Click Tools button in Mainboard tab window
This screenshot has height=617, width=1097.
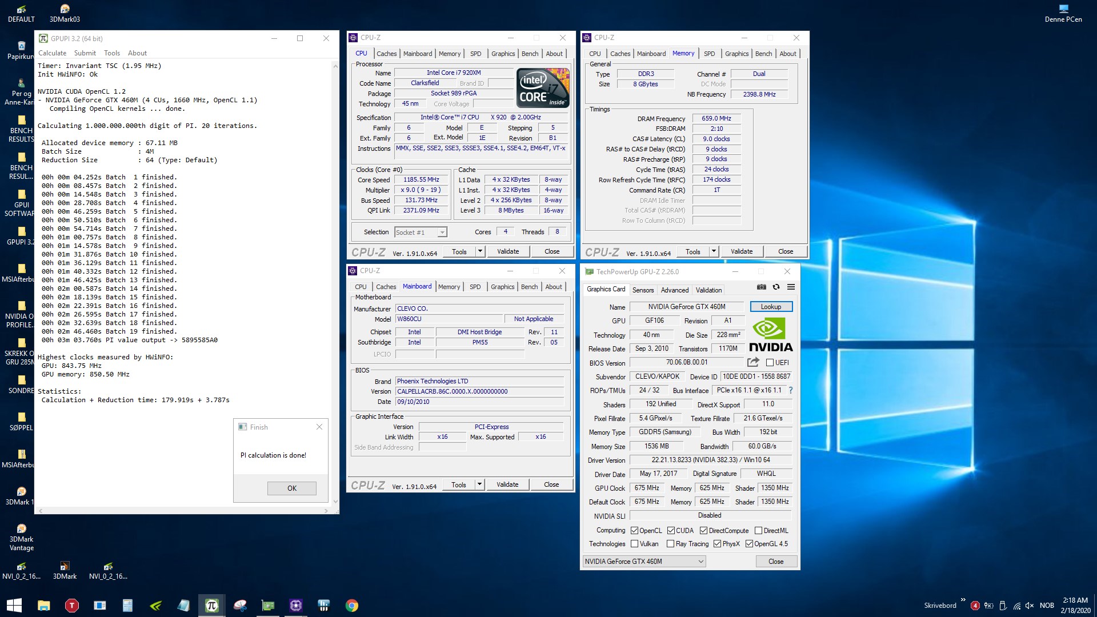(x=459, y=484)
